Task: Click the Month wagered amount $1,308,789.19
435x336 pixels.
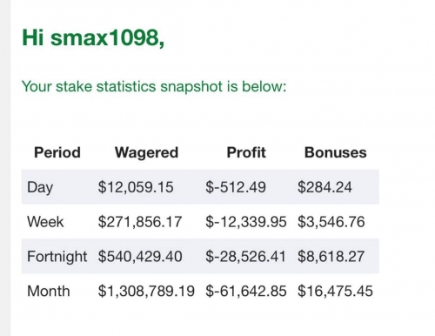Action: click(146, 291)
